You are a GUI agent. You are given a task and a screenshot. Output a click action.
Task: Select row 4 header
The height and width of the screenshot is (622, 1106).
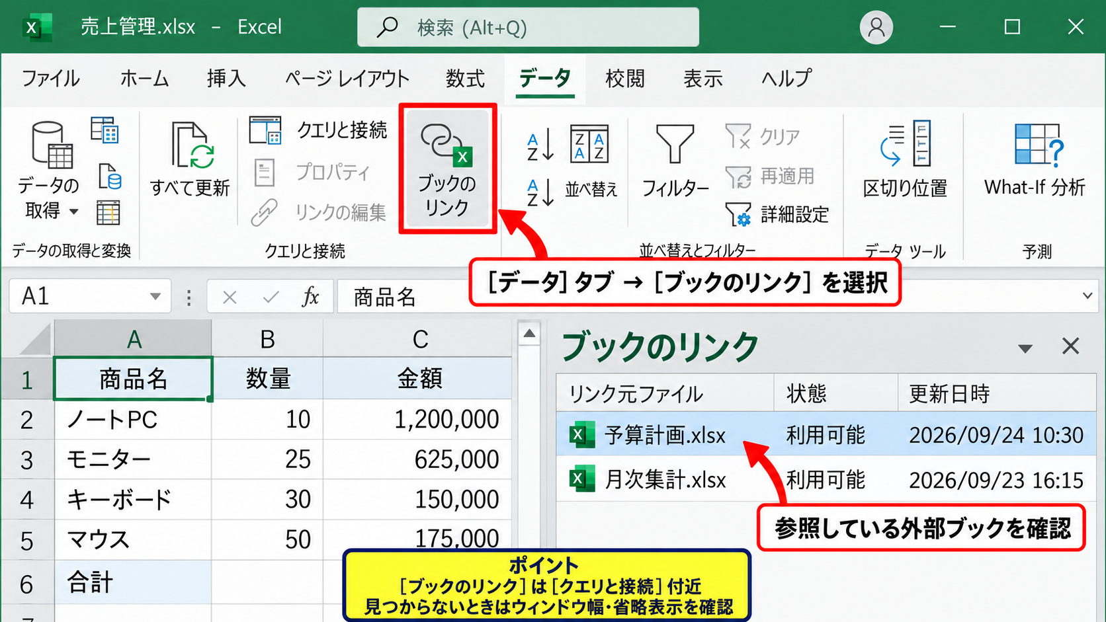pos(27,500)
